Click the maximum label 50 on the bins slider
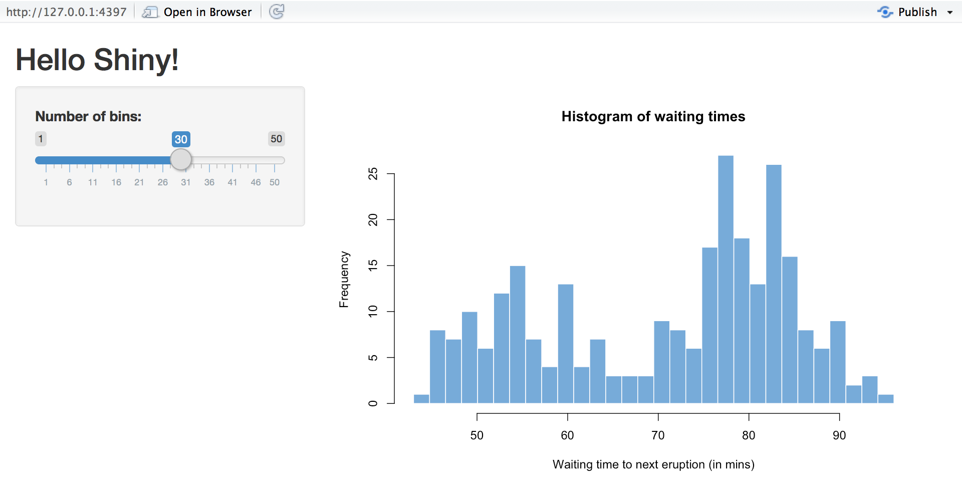 pos(276,139)
